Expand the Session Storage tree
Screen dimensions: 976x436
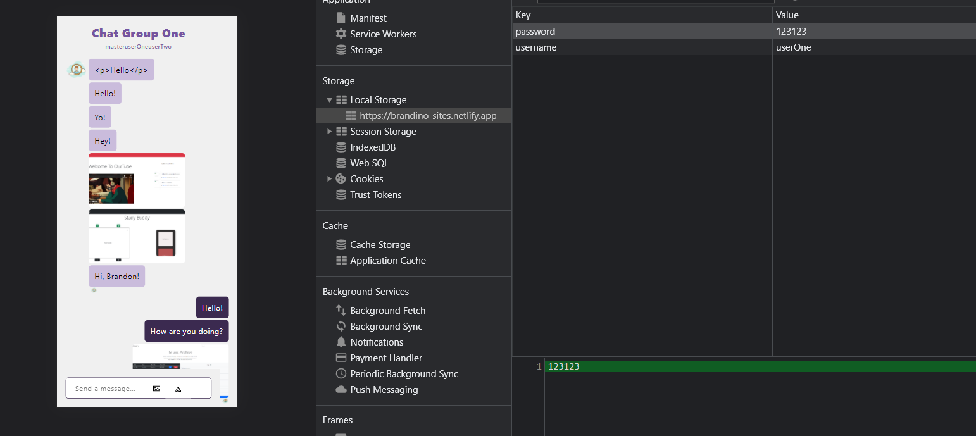pos(330,131)
